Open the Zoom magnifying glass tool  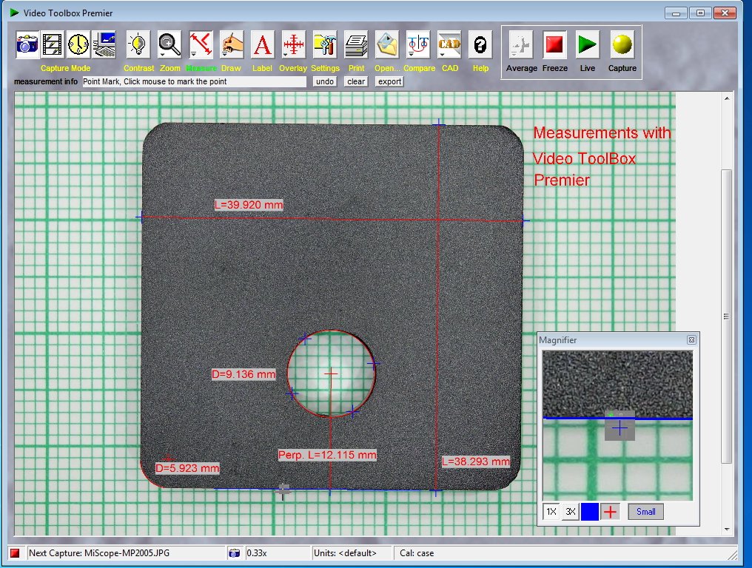(169, 45)
